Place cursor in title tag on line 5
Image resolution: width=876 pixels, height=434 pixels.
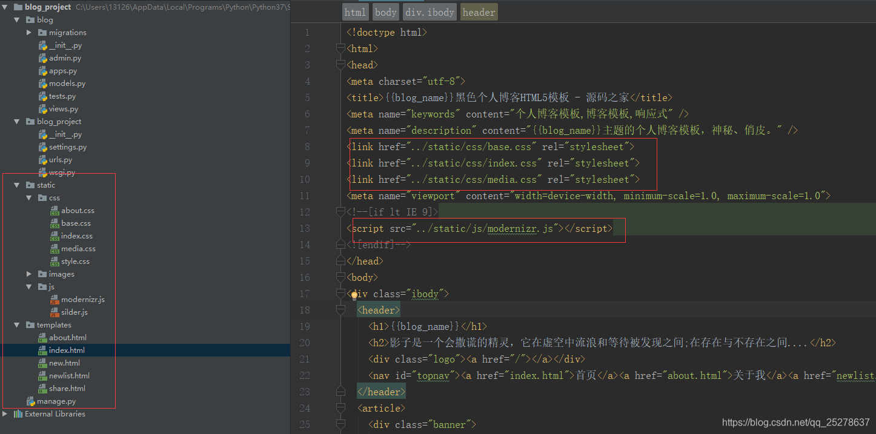pyautogui.click(x=509, y=97)
